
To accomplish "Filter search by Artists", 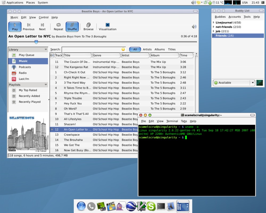I will click(147, 49).
